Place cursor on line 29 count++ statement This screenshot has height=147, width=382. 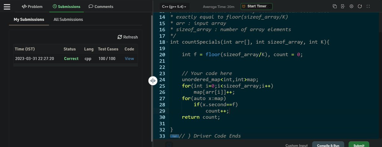click(x=217, y=111)
